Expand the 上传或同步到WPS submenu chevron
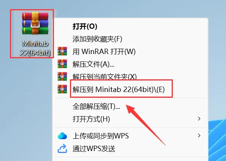Screen dimensions: 226x161 tap(199, 136)
